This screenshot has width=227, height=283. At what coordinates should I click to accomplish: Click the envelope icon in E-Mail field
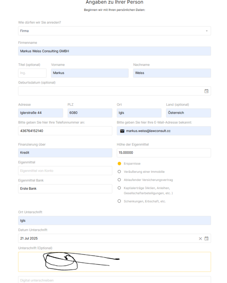click(x=122, y=131)
